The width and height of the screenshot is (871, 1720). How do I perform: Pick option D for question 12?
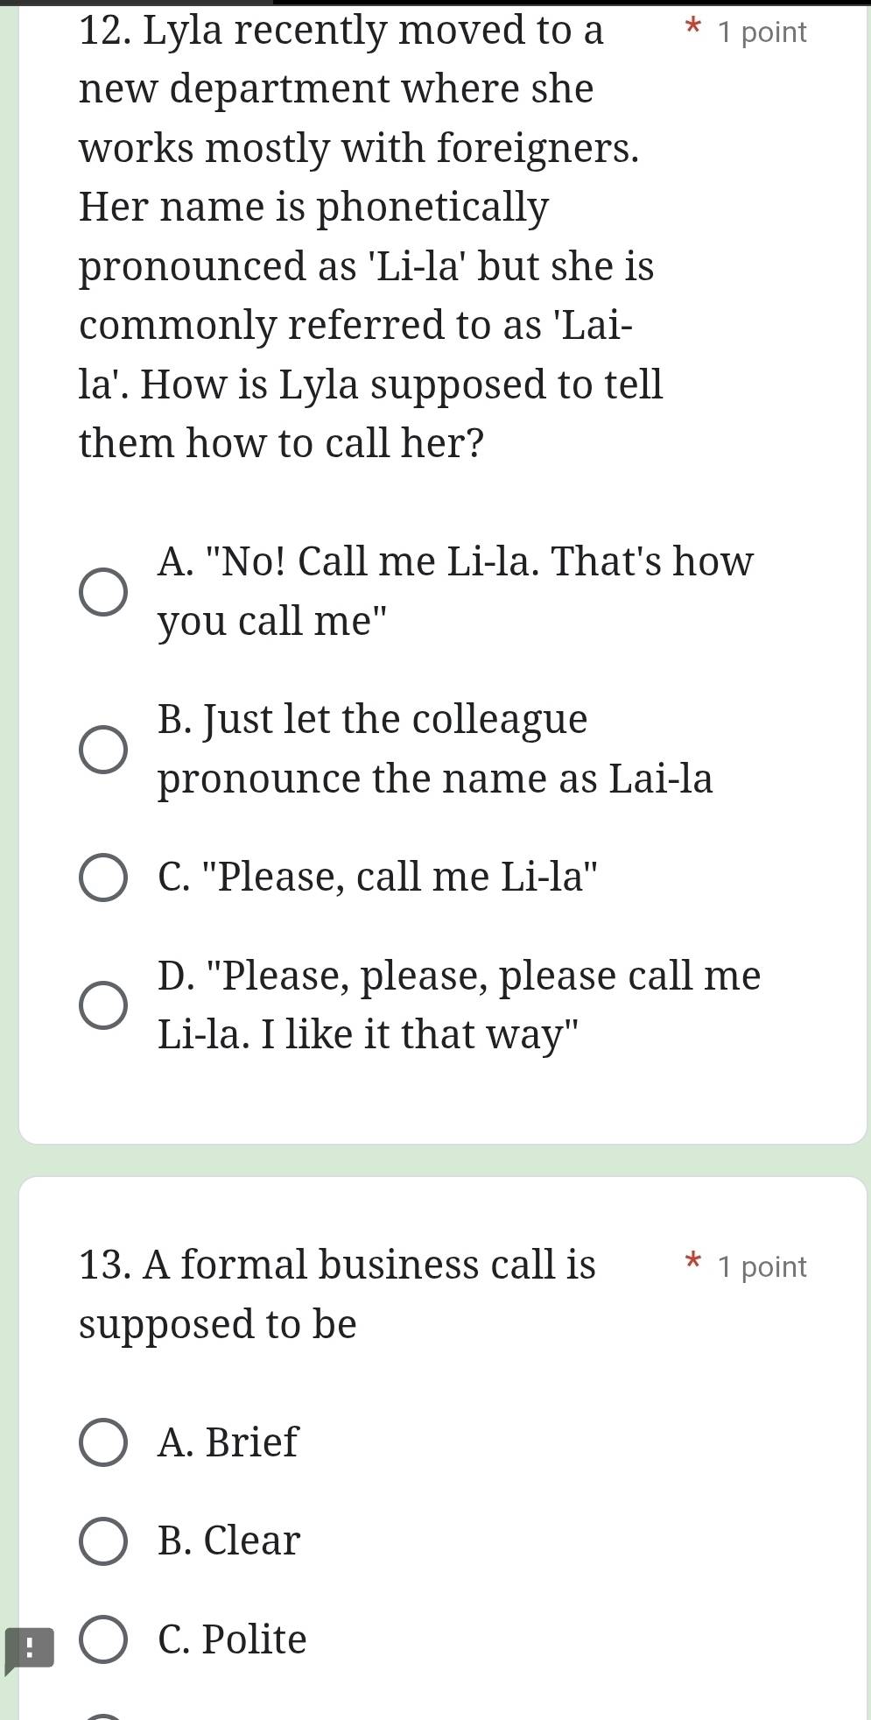point(103,1003)
